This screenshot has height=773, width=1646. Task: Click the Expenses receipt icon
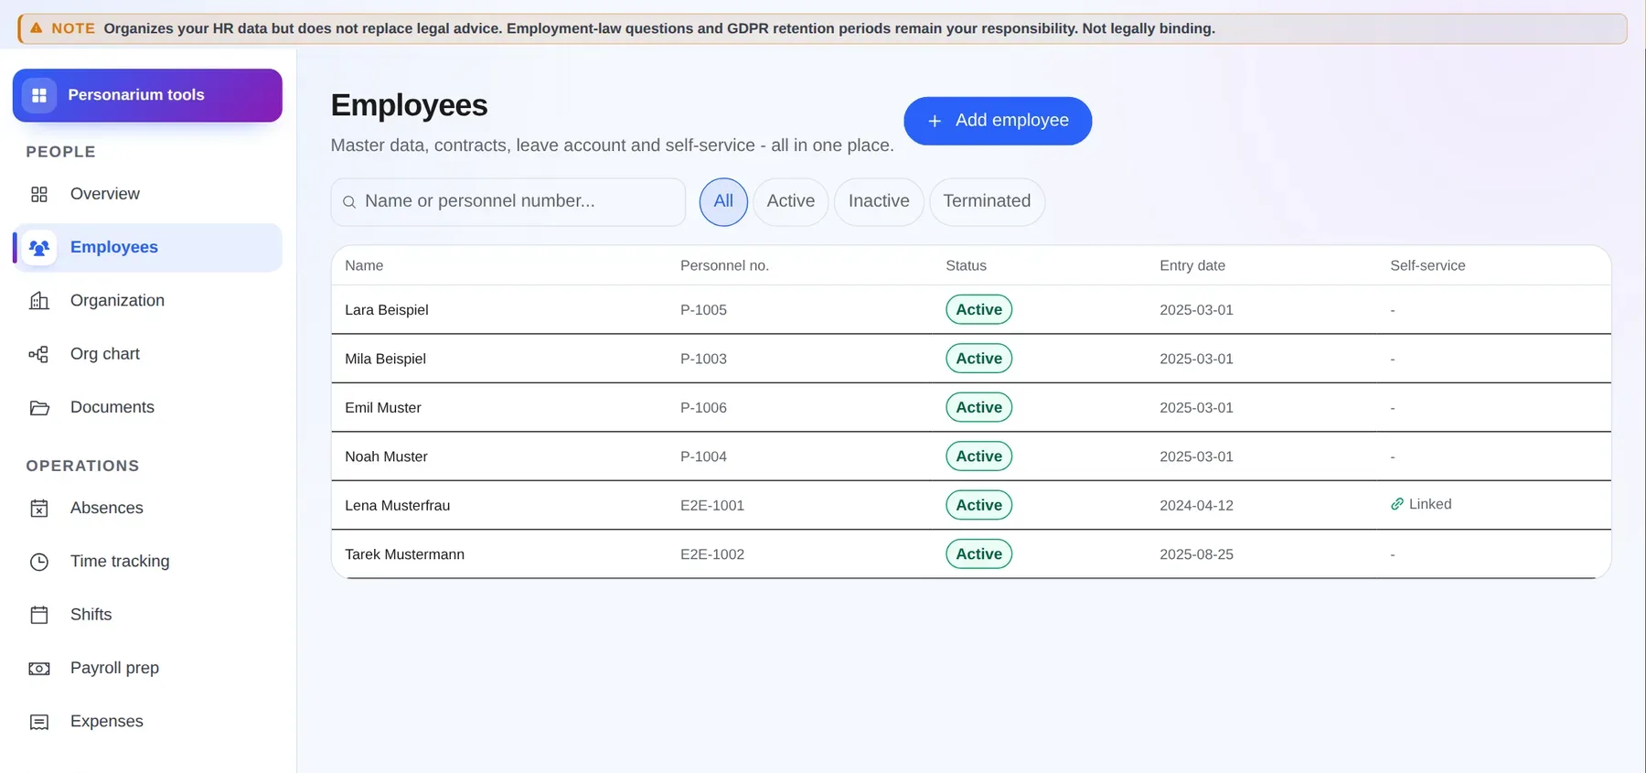(x=39, y=722)
